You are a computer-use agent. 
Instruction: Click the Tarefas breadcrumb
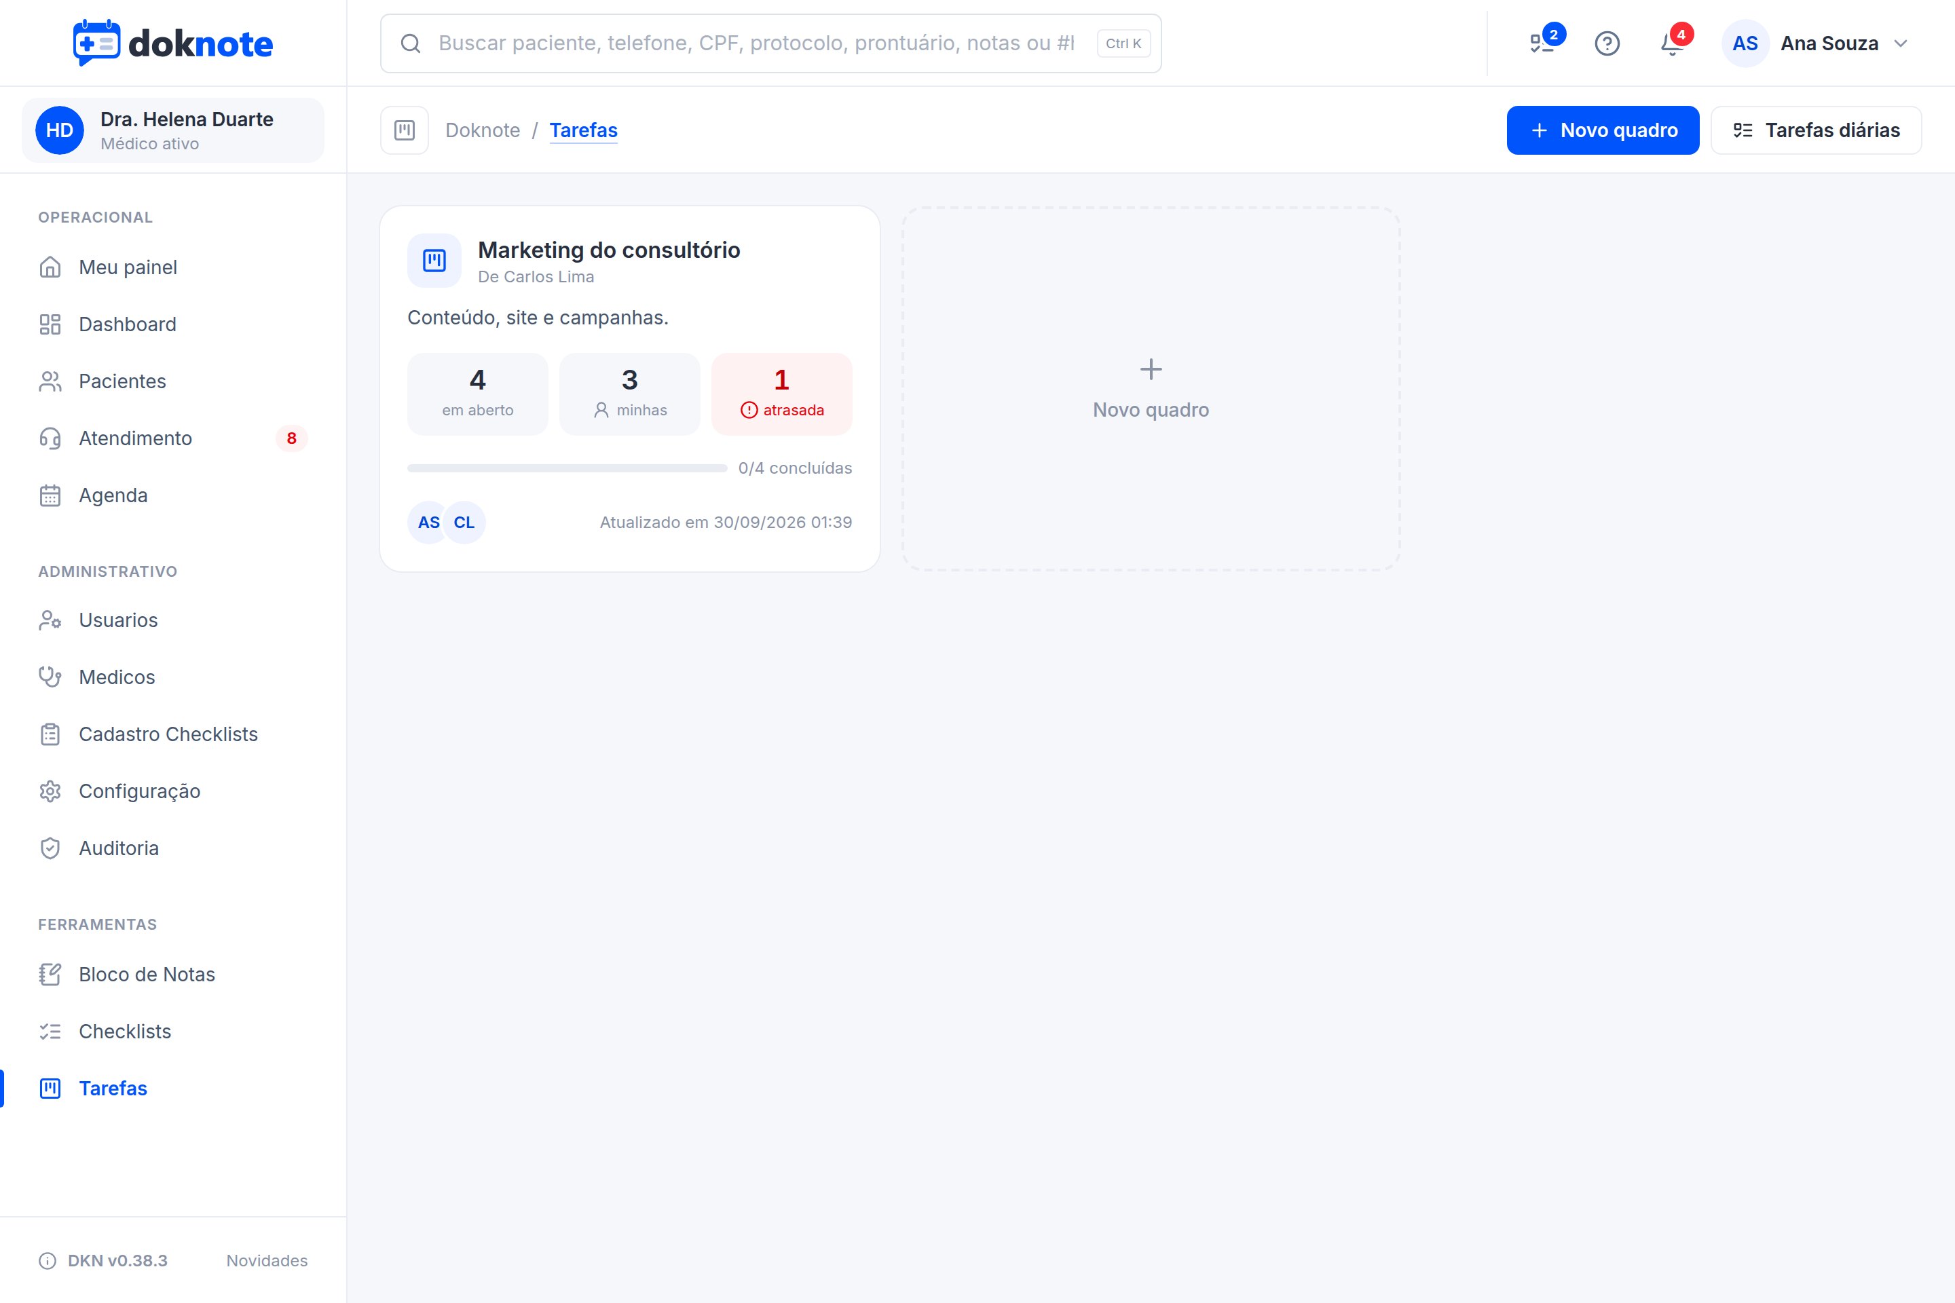[584, 130]
